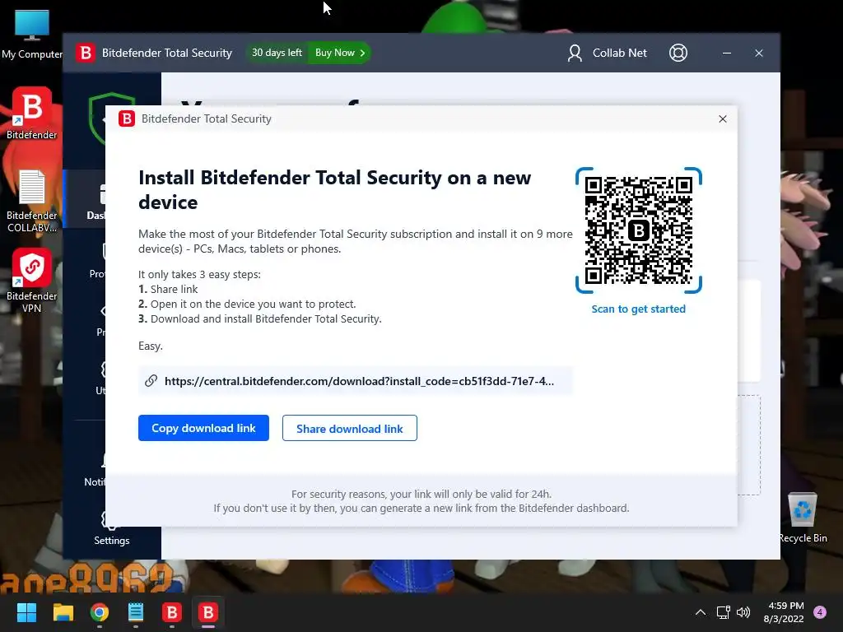Click Bitdefender logo in main title bar
The width and height of the screenshot is (843, 632).
[x=85, y=53]
